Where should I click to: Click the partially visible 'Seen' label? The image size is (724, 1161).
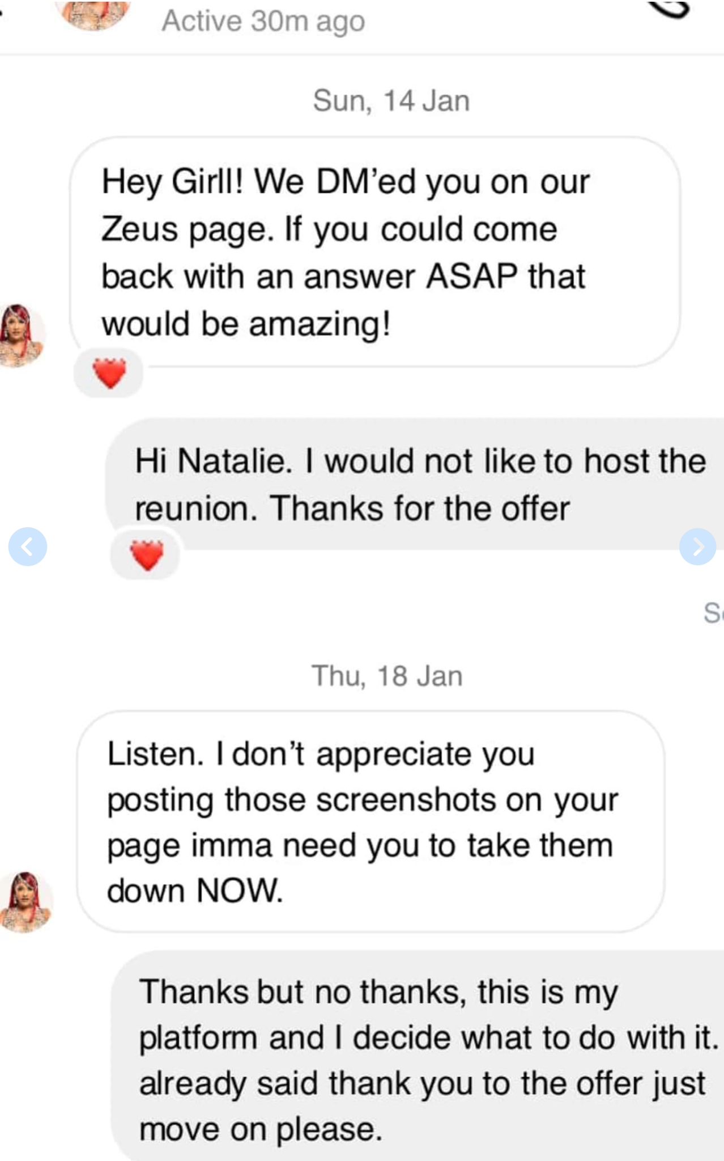[x=713, y=613]
